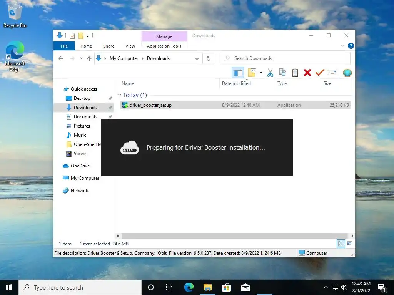Switch to the Home ribbon tab
The height and width of the screenshot is (295, 394).
(x=86, y=46)
